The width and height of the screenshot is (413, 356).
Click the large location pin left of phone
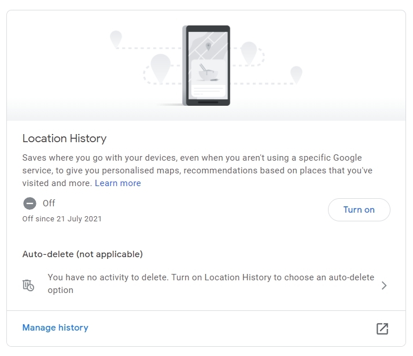click(x=160, y=68)
